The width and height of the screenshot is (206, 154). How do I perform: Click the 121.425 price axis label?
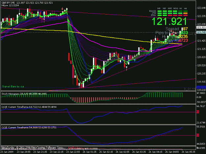coord(201,41)
